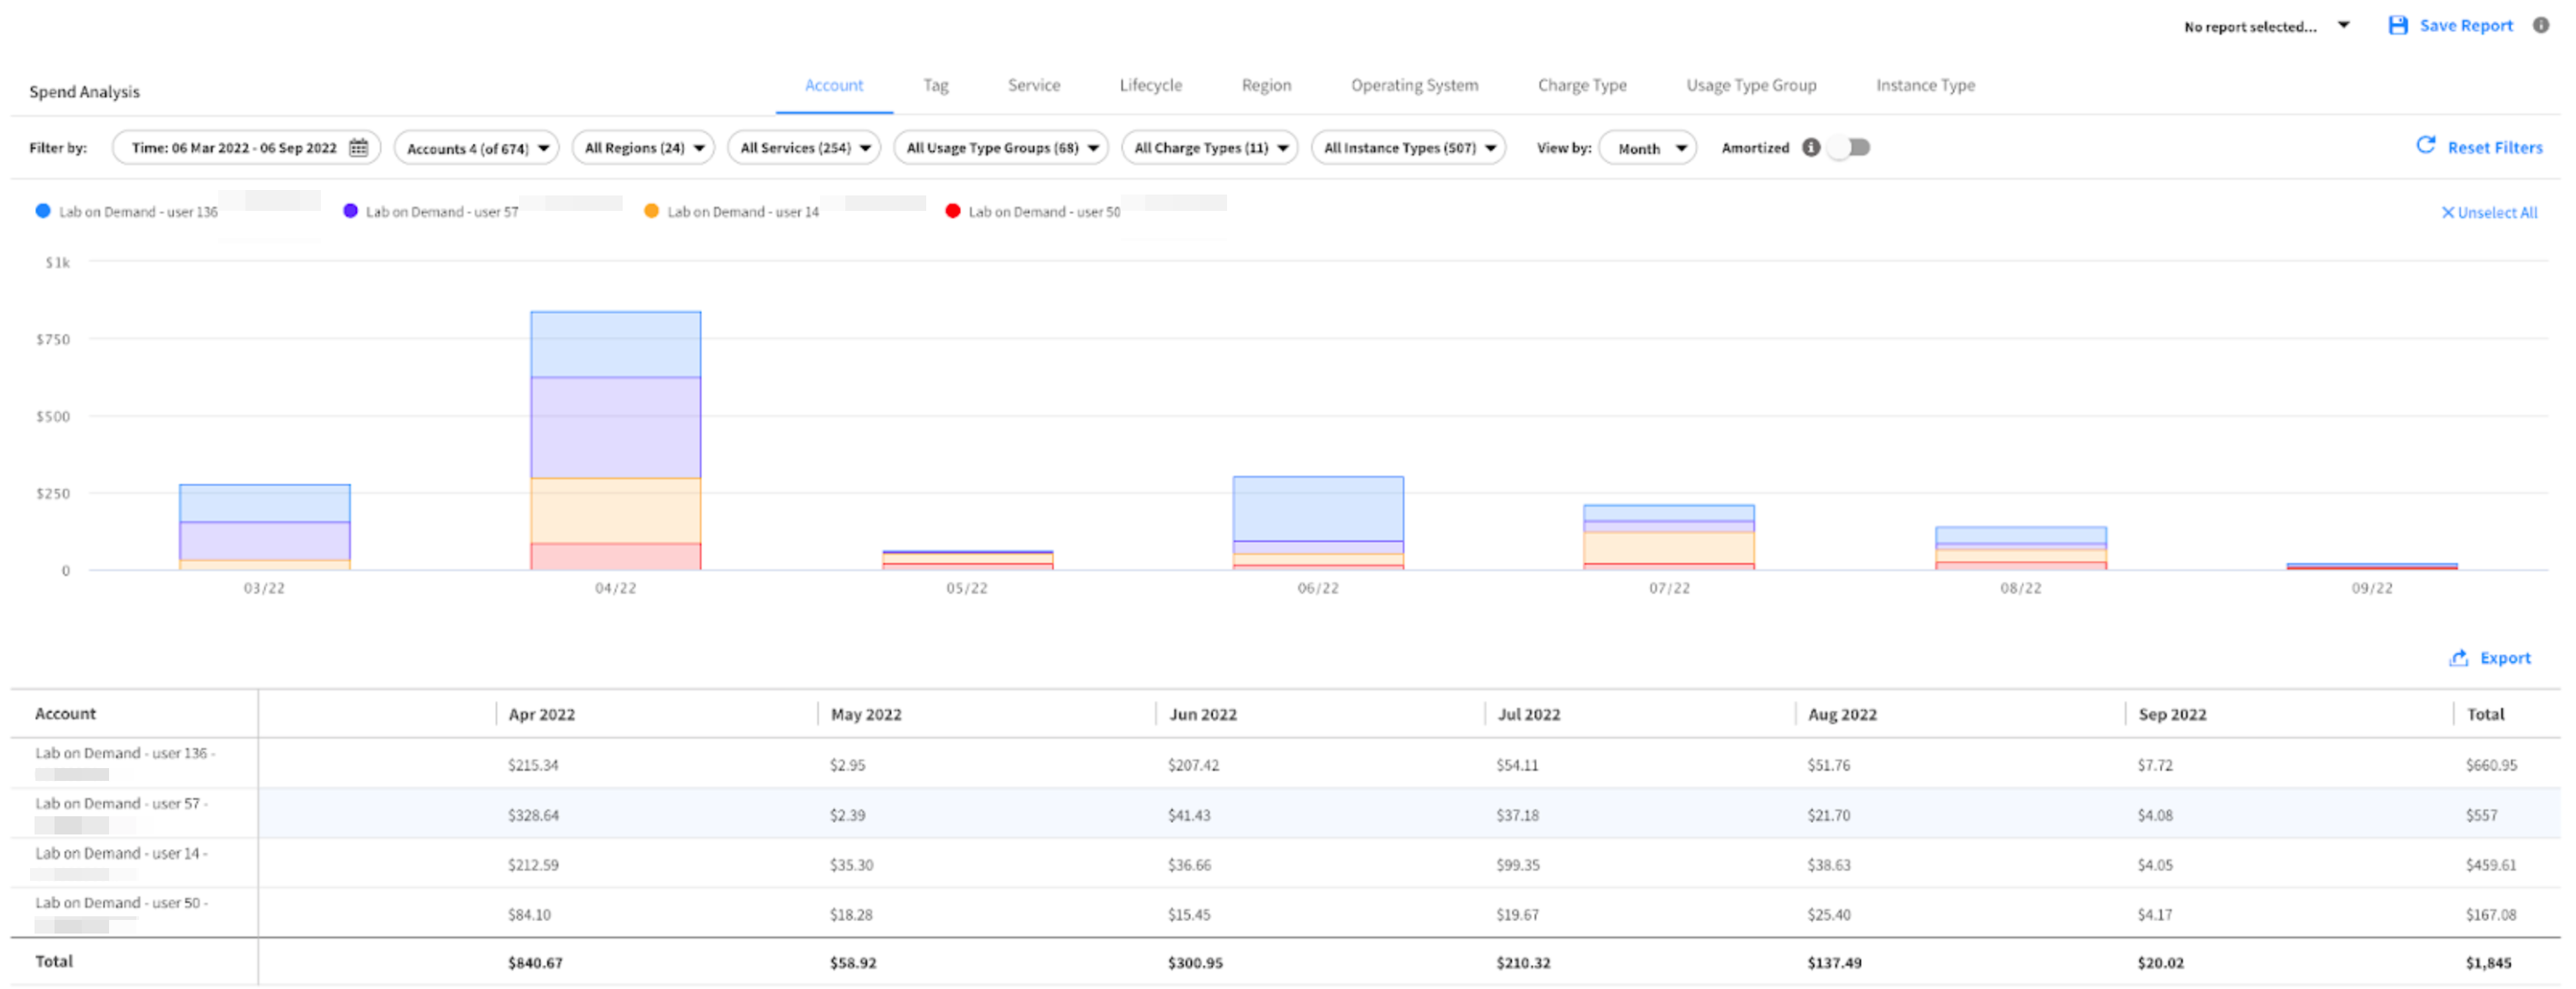Viewport: 2576px width, 989px height.
Task: Toggle the user 50 red legend series
Action: (952, 212)
